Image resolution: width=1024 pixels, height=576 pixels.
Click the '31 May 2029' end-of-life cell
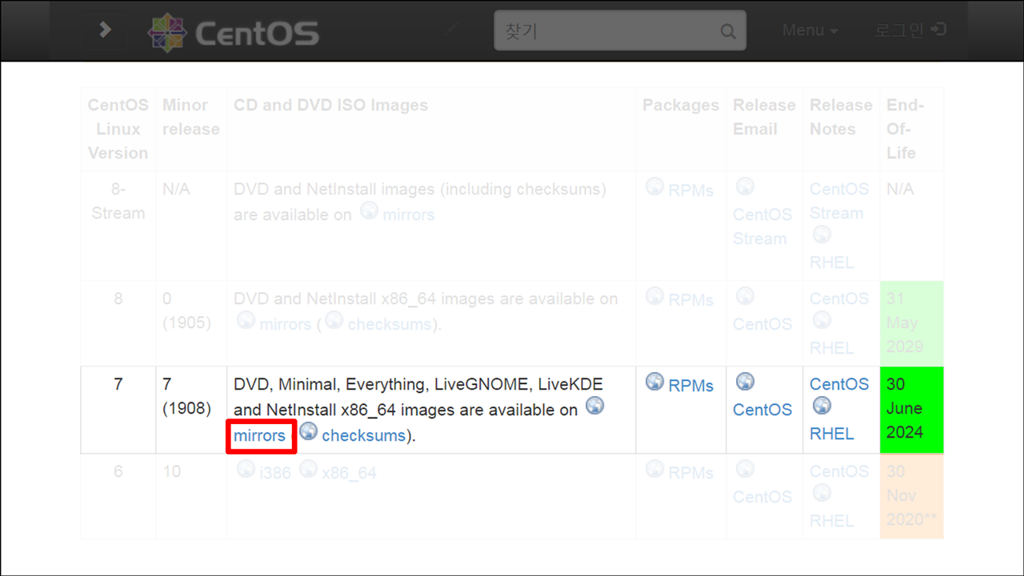(x=912, y=323)
